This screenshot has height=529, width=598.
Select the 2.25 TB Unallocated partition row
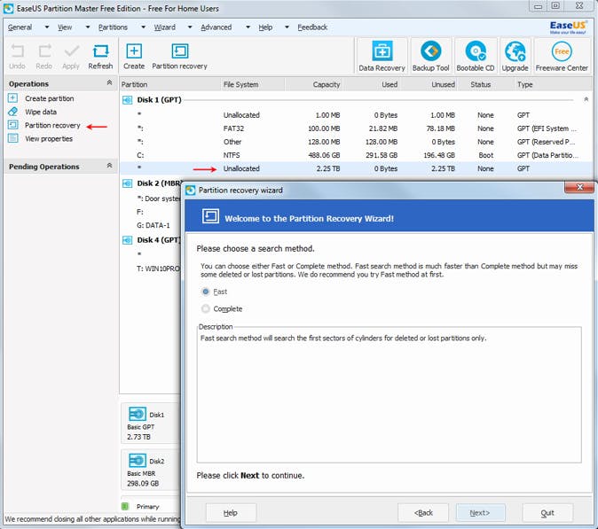tap(356, 168)
